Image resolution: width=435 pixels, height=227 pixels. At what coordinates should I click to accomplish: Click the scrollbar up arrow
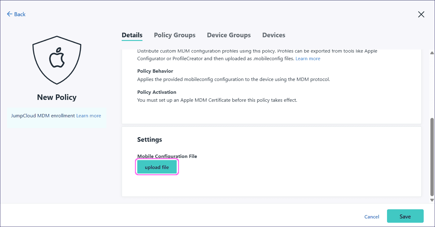432,53
